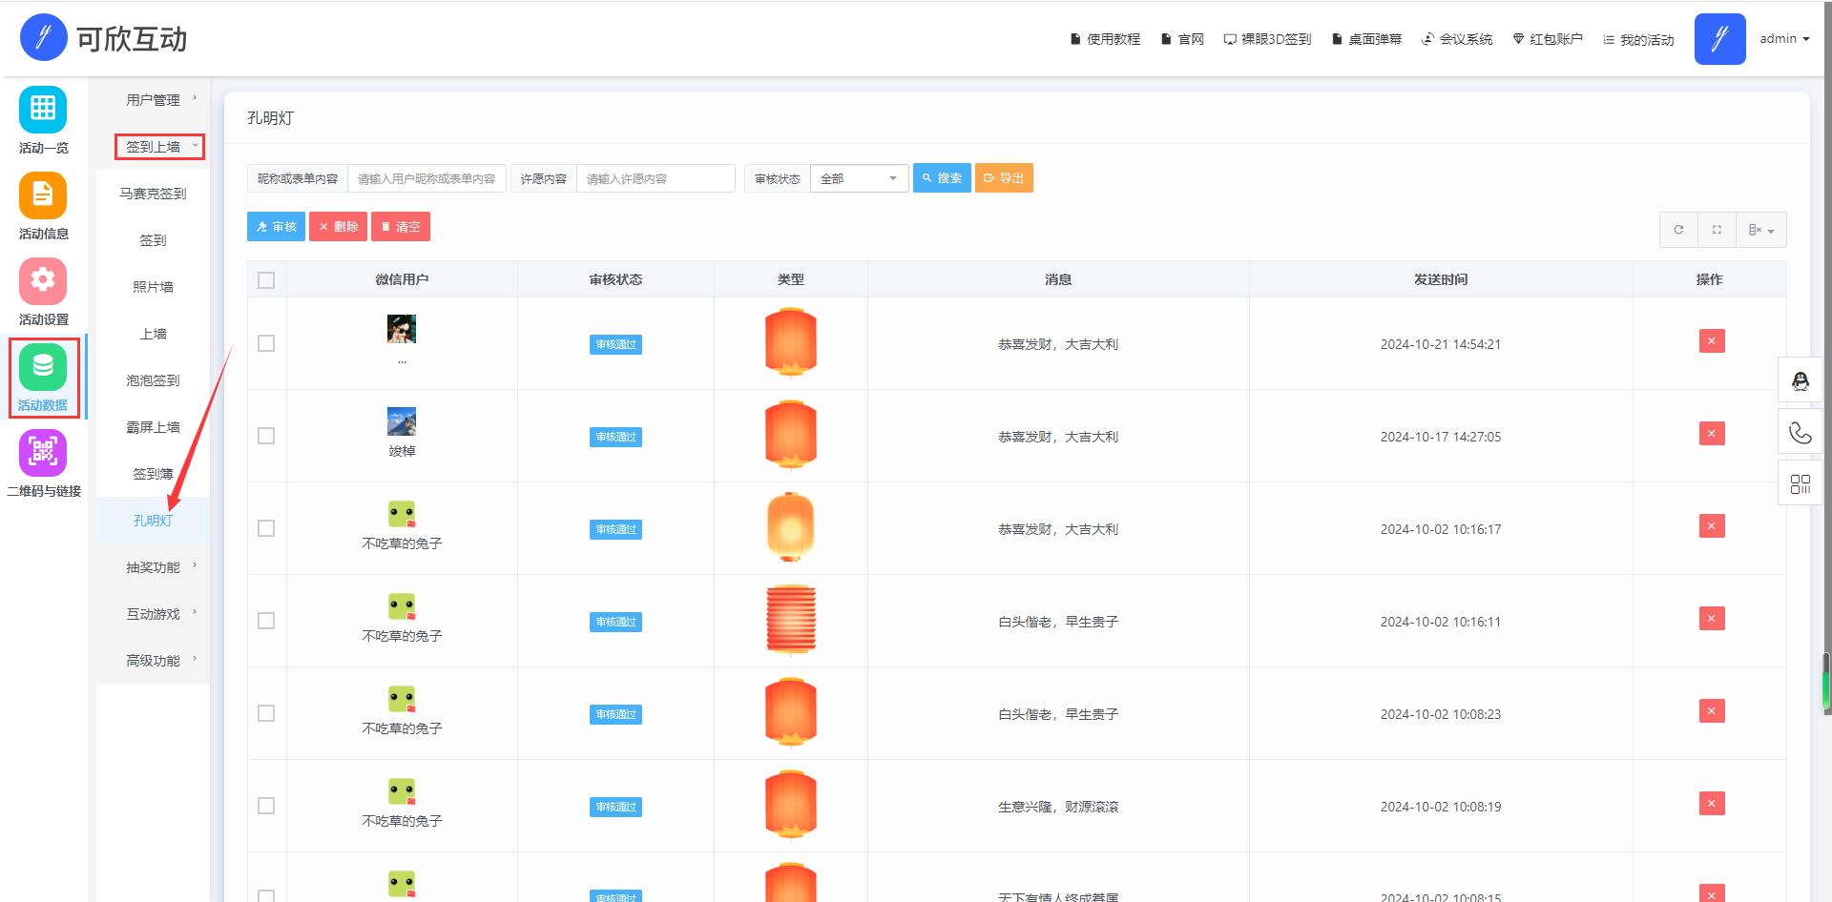Open 桌面弹幕 link
Screen dimensions: 1832x902
point(1366,39)
